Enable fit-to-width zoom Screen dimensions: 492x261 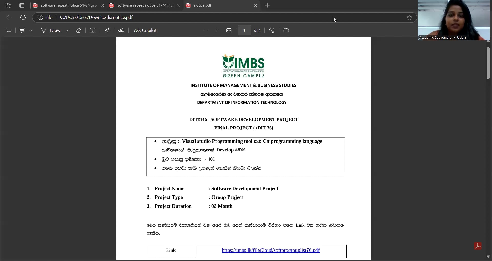(x=229, y=30)
